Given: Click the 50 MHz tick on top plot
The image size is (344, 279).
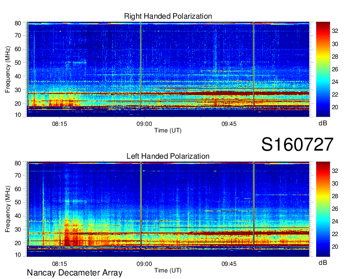Looking at the screenshot, I should click(x=18, y=63).
